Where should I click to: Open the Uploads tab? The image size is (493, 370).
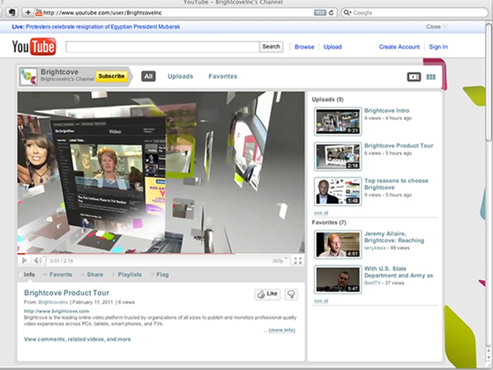(181, 76)
